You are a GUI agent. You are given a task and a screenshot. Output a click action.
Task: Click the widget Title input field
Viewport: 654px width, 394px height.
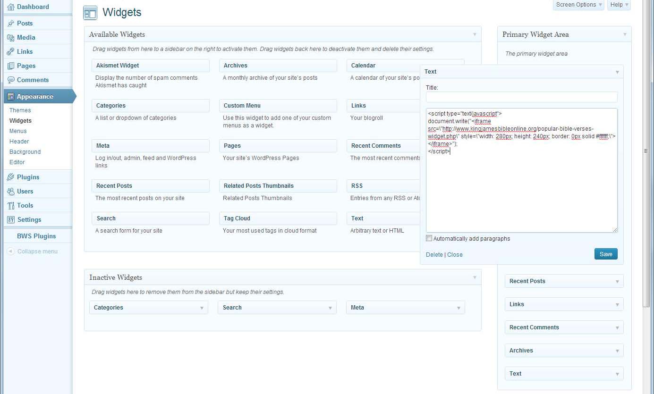(x=521, y=97)
